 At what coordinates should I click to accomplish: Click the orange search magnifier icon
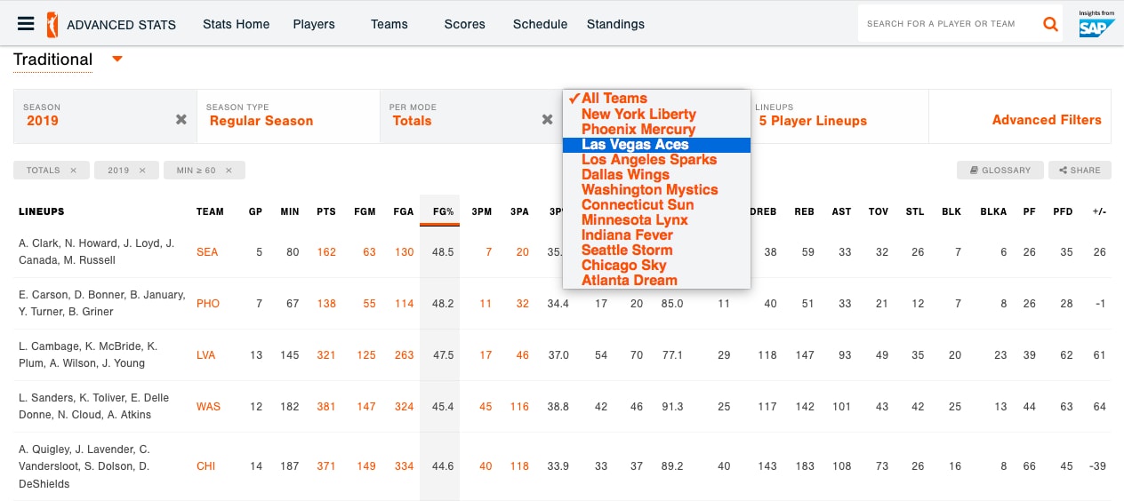[1051, 24]
